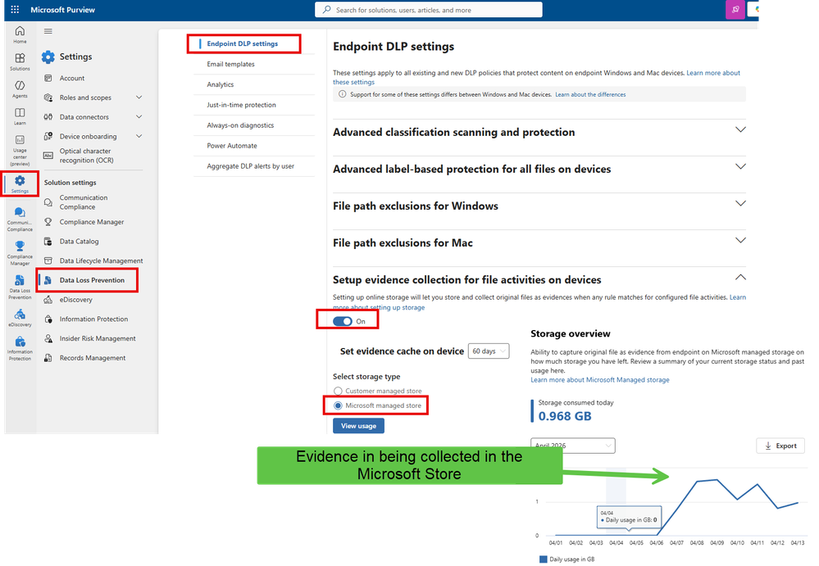The image size is (819, 566).
Task: Open Email templates settings page
Action: pos(230,64)
